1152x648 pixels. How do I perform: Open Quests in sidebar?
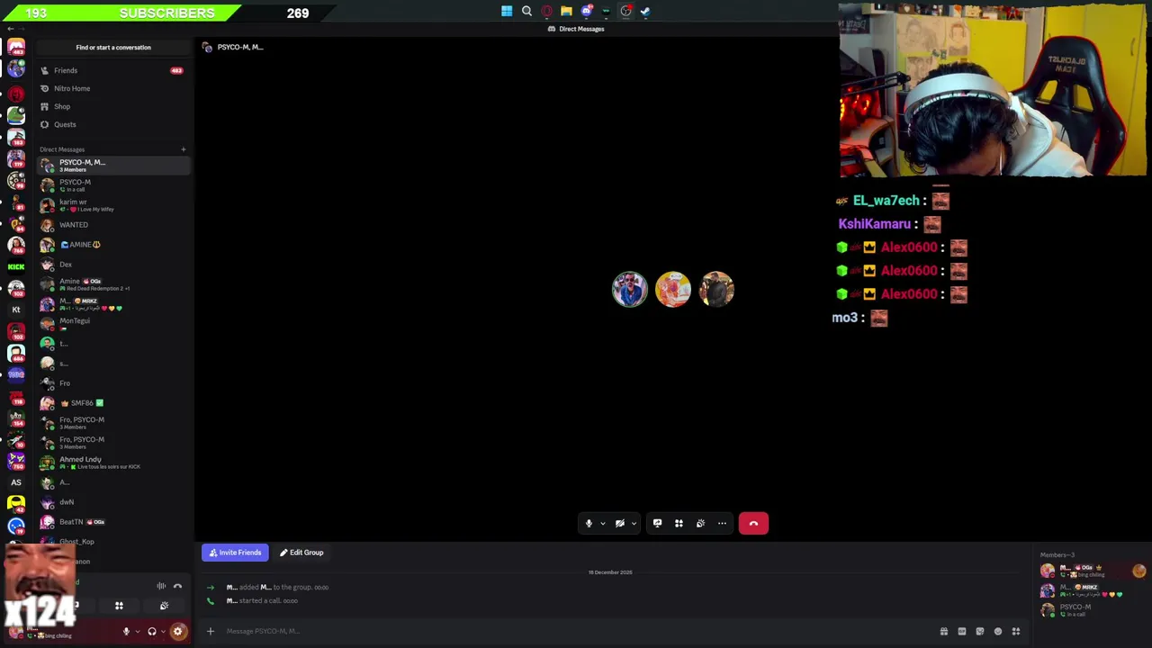coord(112,124)
